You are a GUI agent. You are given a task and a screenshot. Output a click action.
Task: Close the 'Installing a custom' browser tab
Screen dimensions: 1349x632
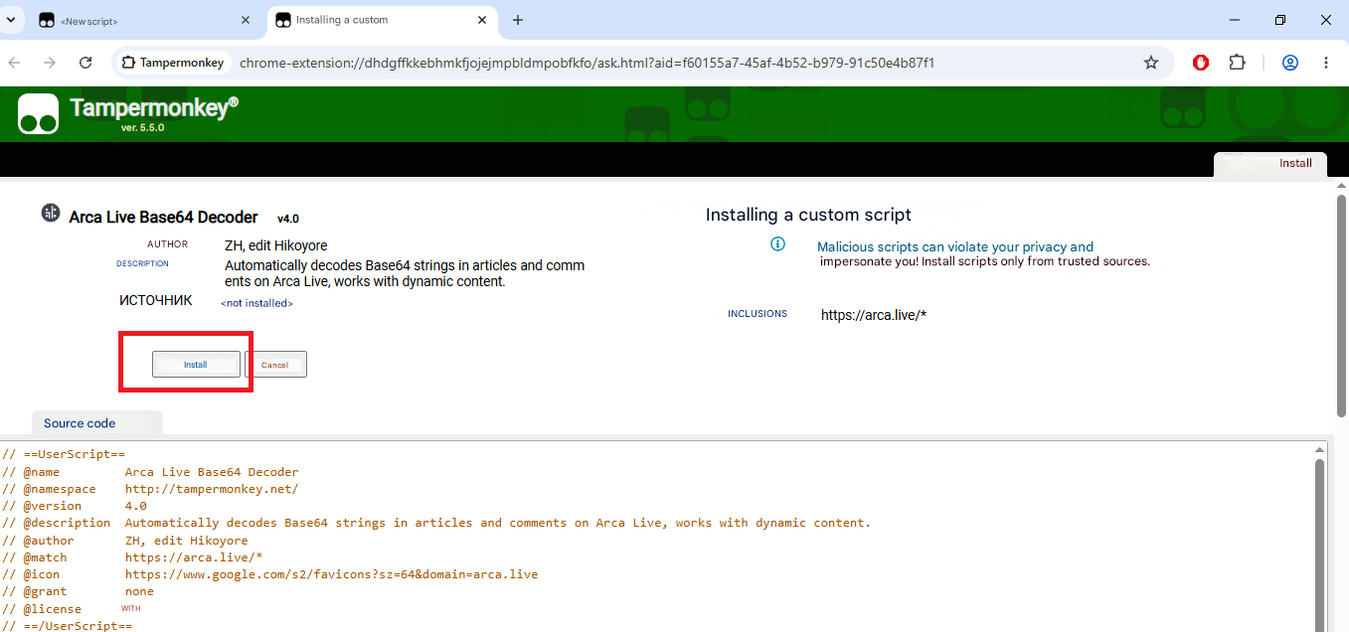point(482,20)
